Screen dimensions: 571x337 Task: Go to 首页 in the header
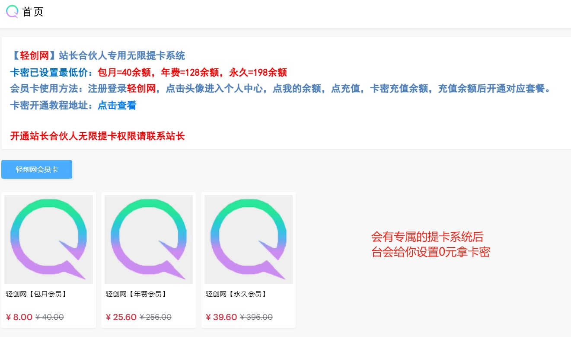point(33,12)
